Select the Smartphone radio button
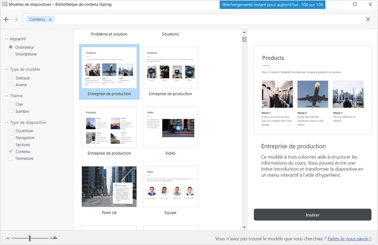This screenshot has height=245, width=378. (x=11, y=54)
